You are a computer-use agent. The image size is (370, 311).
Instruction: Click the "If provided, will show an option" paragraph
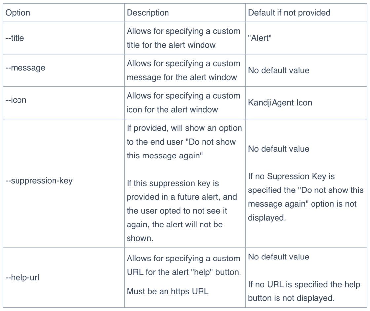[184, 142]
